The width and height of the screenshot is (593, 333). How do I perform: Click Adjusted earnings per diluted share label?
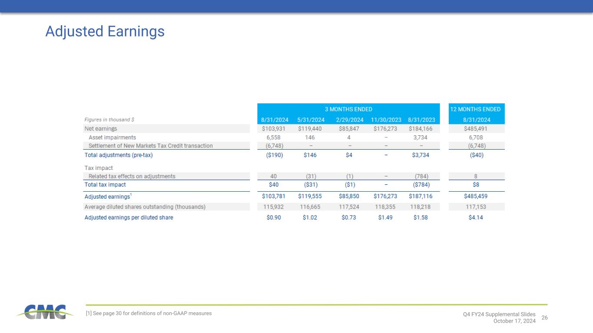coord(129,218)
